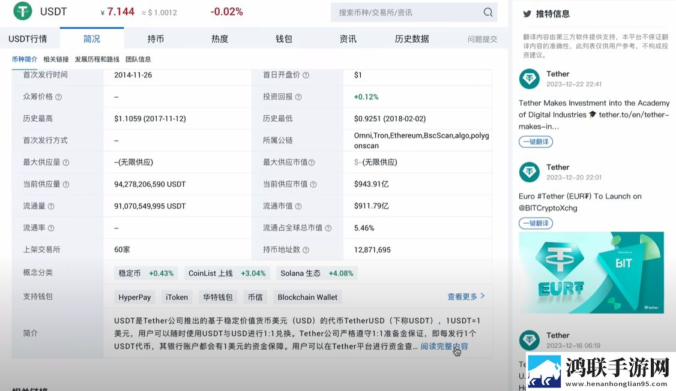Click Tether avatar on 2023-12-22 tweet
676x391 pixels.
529,79
